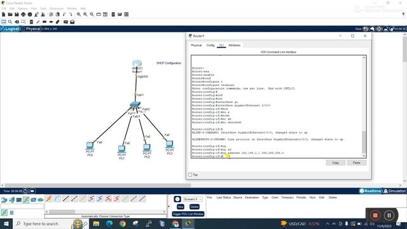Click the switch device on the canvas
The image size is (407, 229).
click(135, 104)
